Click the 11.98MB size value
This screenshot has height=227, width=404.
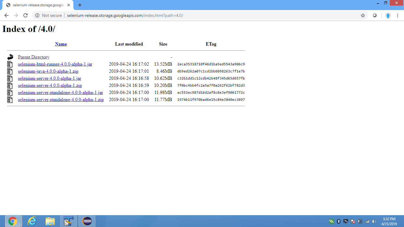point(163,93)
